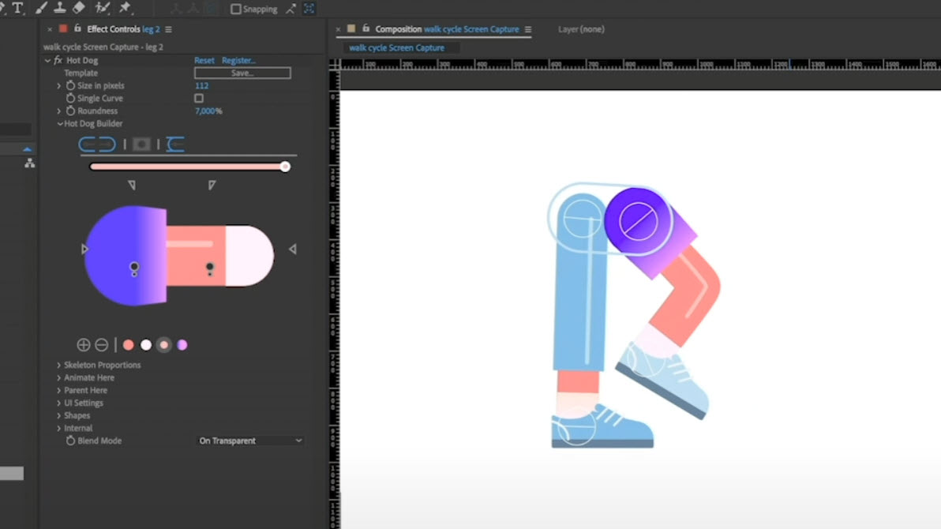This screenshot has height=529, width=941.
Task: Toggle the Composition panel lock icon
Action: (366, 28)
